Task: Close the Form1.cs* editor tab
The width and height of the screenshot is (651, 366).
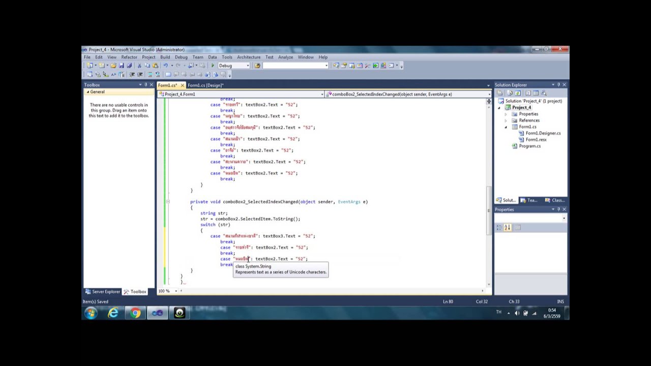Action: 182,85
